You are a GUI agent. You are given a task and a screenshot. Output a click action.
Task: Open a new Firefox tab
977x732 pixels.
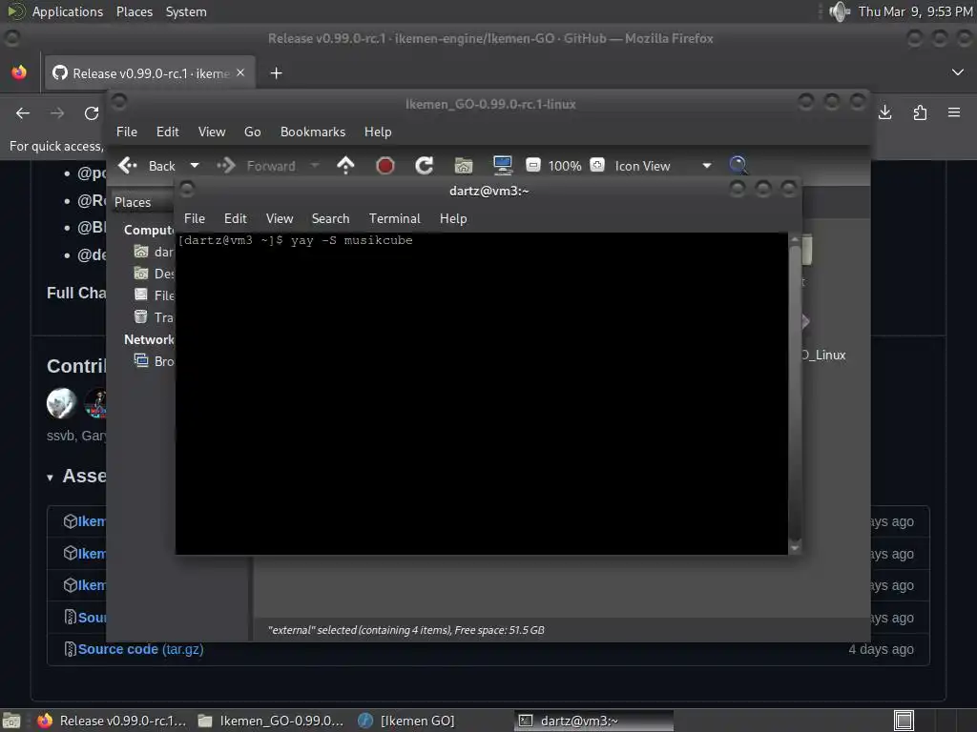[276, 73]
